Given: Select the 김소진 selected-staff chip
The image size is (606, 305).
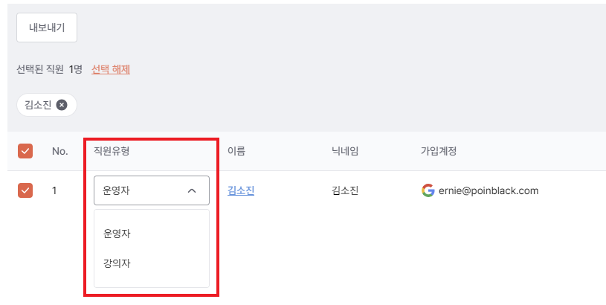Looking at the screenshot, I should click(38, 105).
